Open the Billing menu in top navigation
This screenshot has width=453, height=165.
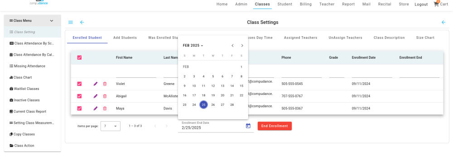[x=306, y=4]
